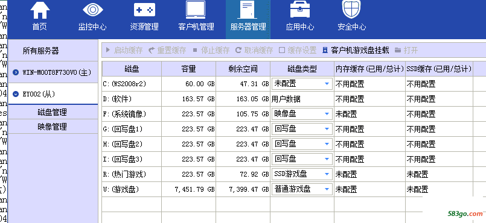Toggle the 缓存设置 checkbox

tap(282, 50)
